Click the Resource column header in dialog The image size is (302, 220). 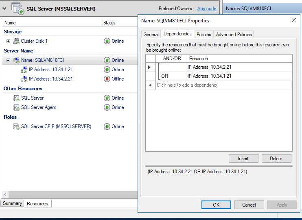tap(239, 59)
